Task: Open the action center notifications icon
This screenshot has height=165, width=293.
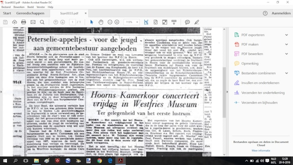Action: 267,161
